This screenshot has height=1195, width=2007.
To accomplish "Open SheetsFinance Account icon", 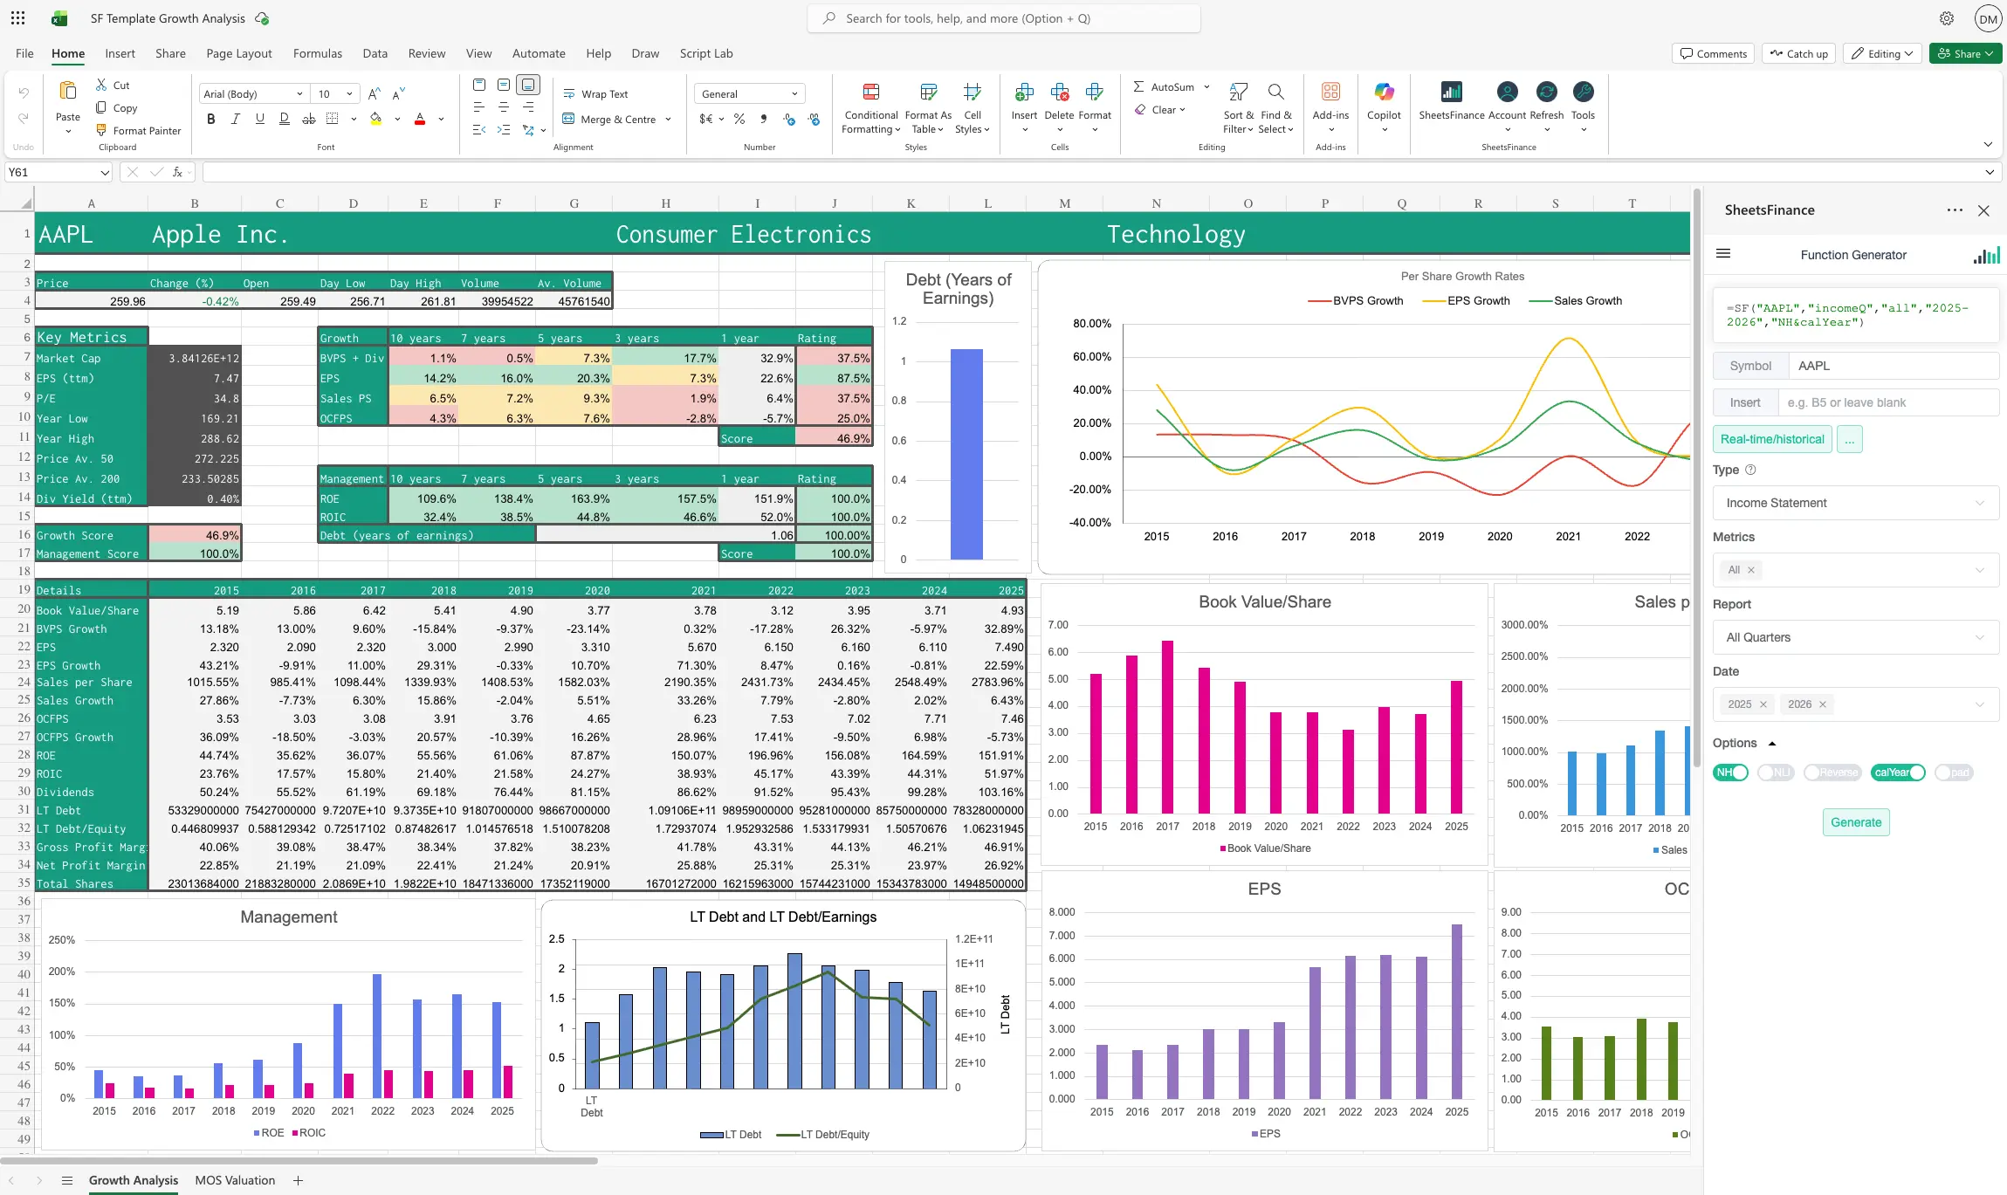I will [1507, 93].
